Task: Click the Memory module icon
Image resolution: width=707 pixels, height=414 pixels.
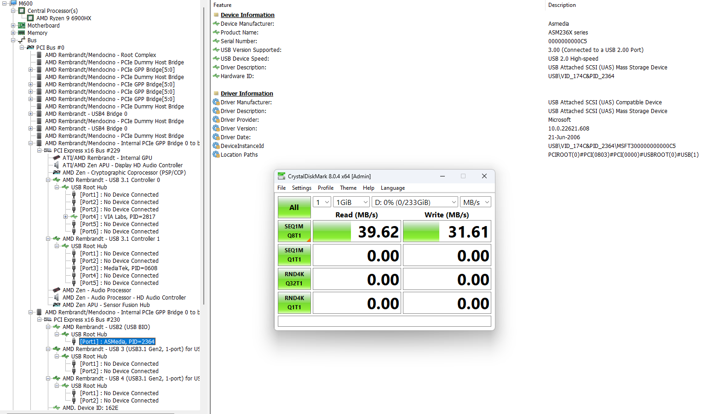Action: click(x=22, y=33)
